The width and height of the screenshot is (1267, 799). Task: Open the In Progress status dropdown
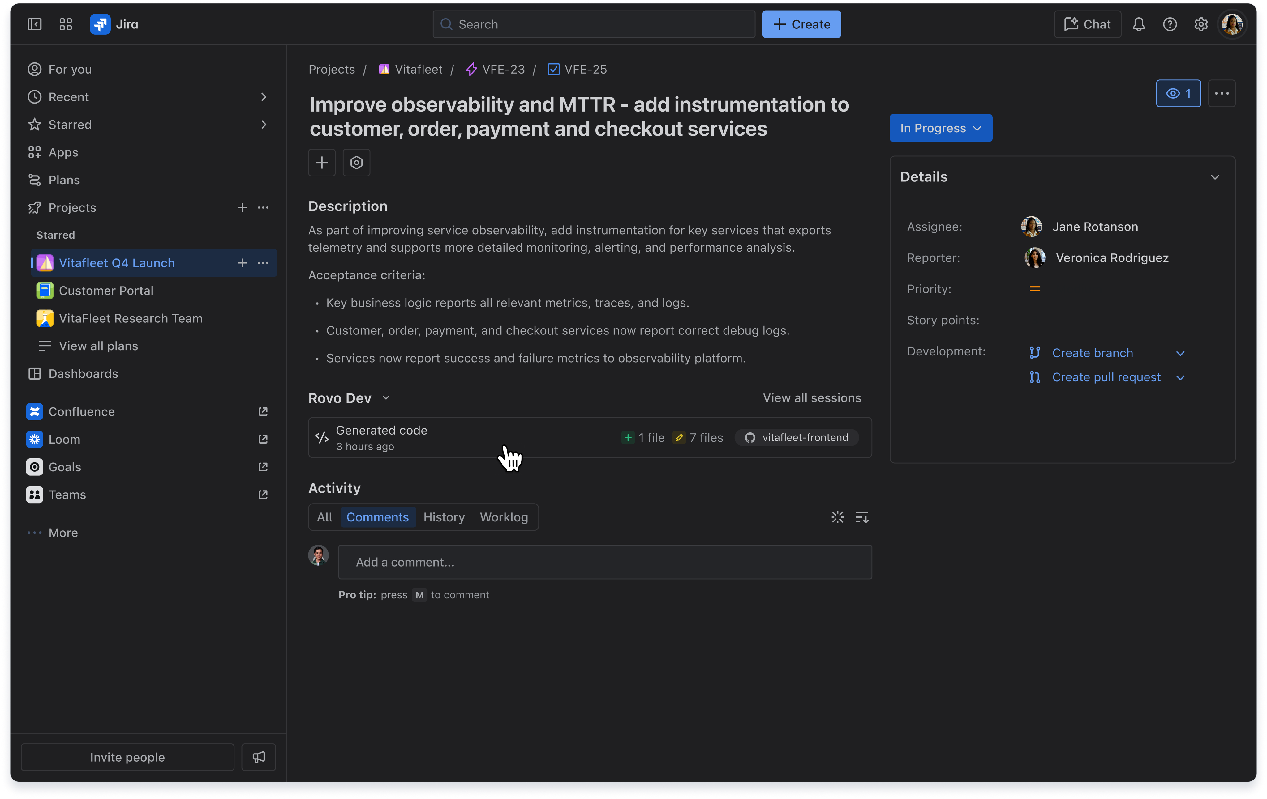[940, 128]
